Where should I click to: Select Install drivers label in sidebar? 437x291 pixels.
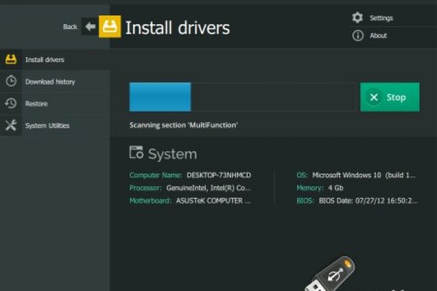[x=45, y=60]
